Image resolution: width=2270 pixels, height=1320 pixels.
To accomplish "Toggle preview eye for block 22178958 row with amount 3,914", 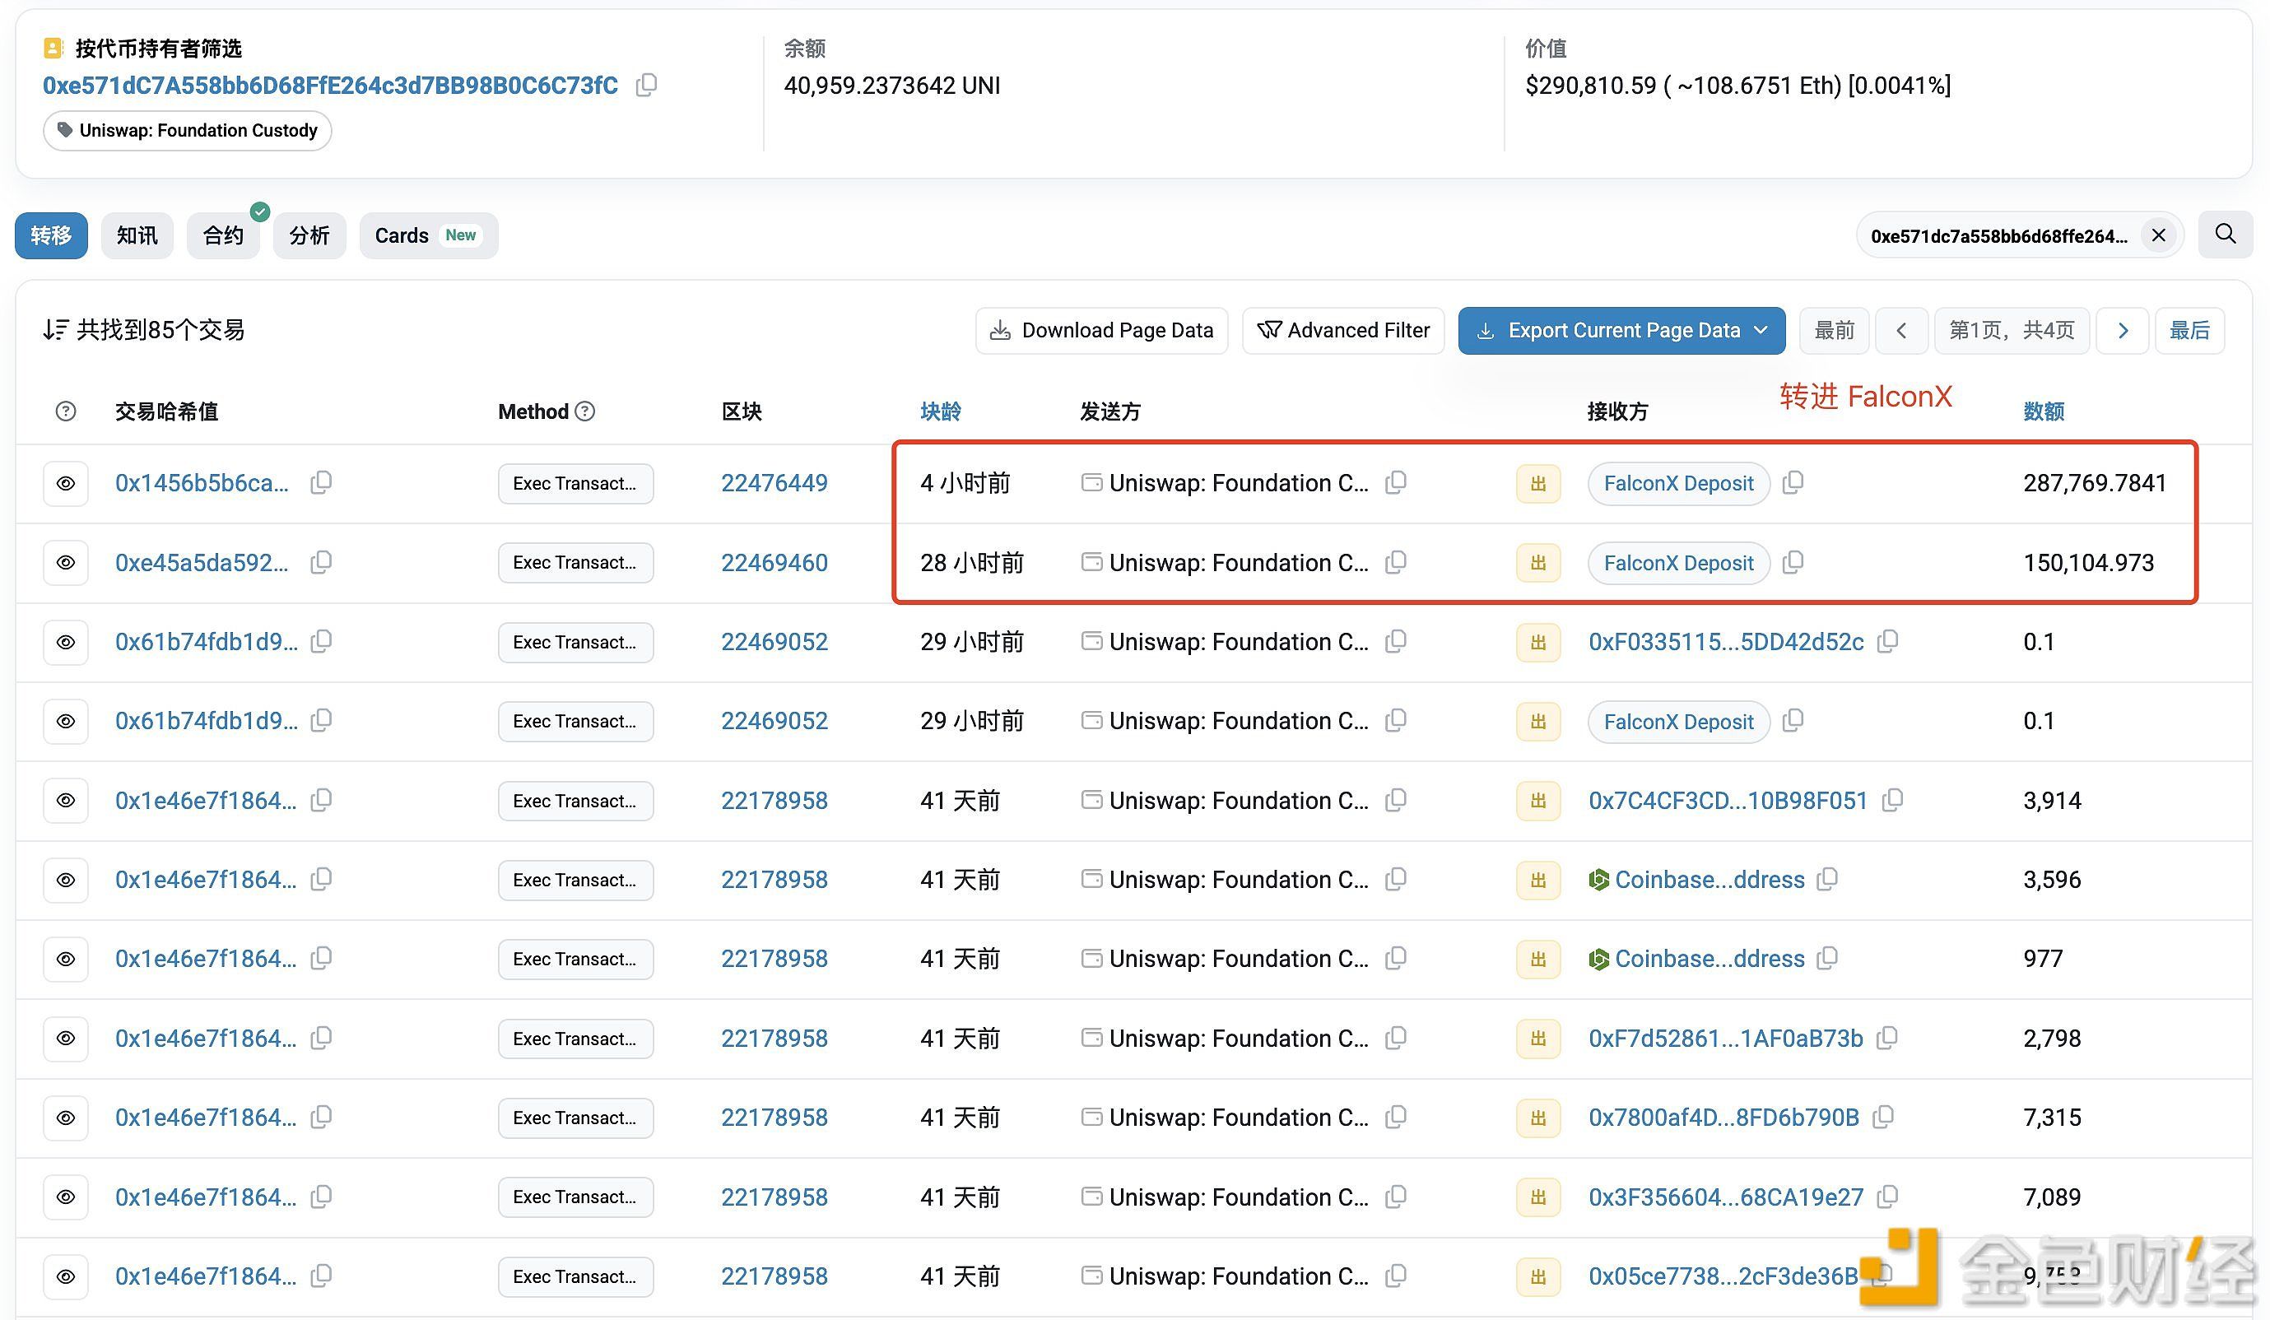I will [x=66, y=801].
